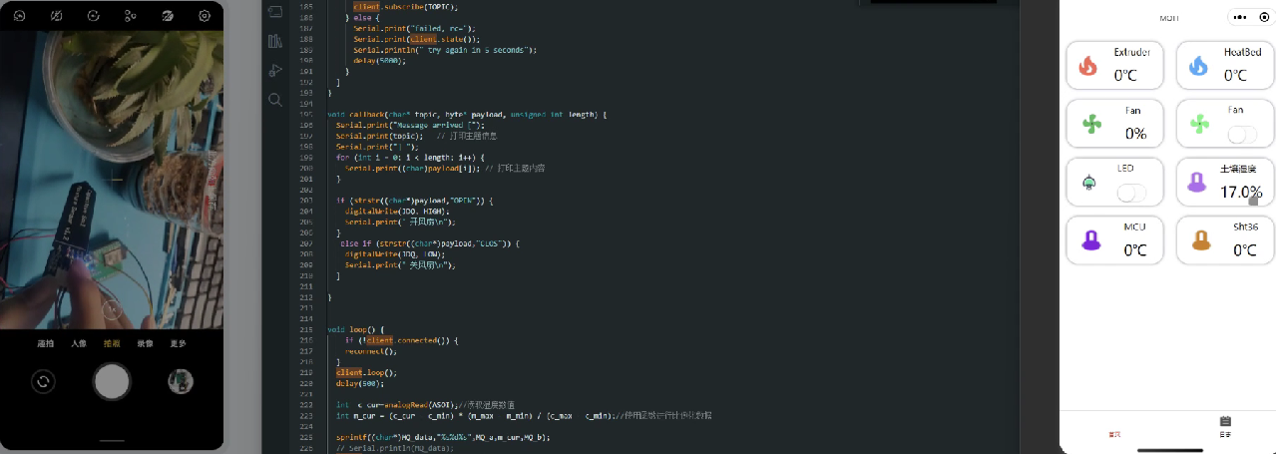Open camera settings gear icon
Viewport: 1276px width, 454px height.
pyautogui.click(x=205, y=16)
